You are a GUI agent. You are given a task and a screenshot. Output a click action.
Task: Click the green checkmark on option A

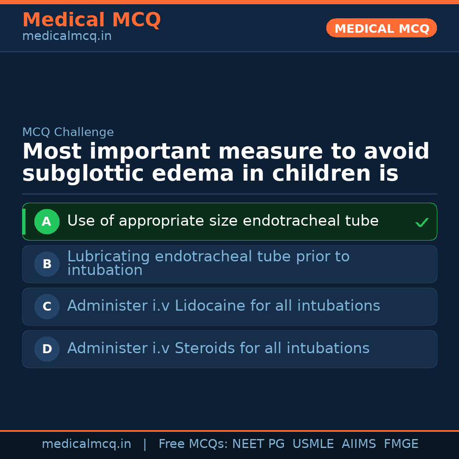pos(422,222)
